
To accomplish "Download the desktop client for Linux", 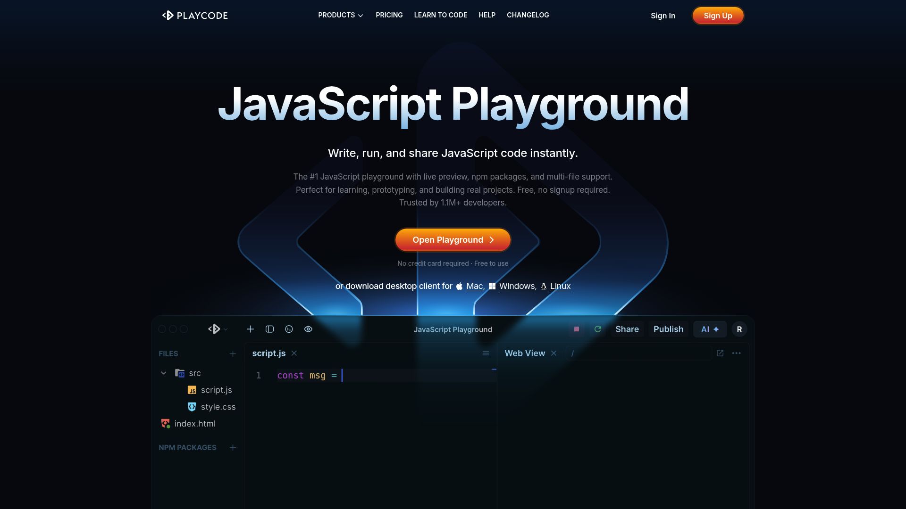I will [x=560, y=286].
